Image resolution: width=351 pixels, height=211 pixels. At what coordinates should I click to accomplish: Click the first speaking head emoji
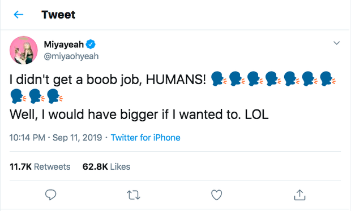(219, 79)
